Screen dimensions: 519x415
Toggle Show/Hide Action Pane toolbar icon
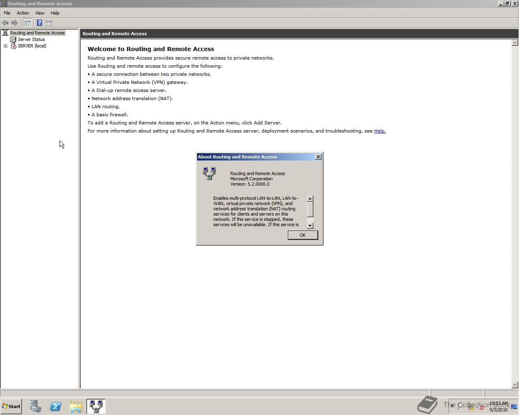pos(49,23)
